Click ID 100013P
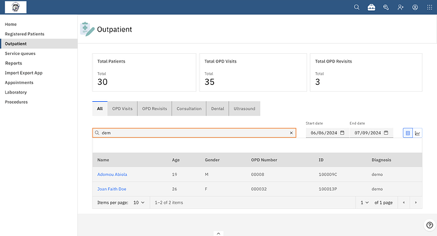437x236 pixels. click(x=328, y=189)
